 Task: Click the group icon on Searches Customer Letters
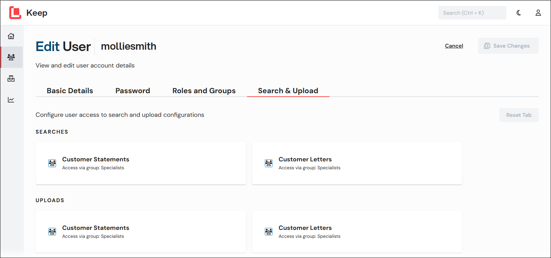[x=269, y=163]
